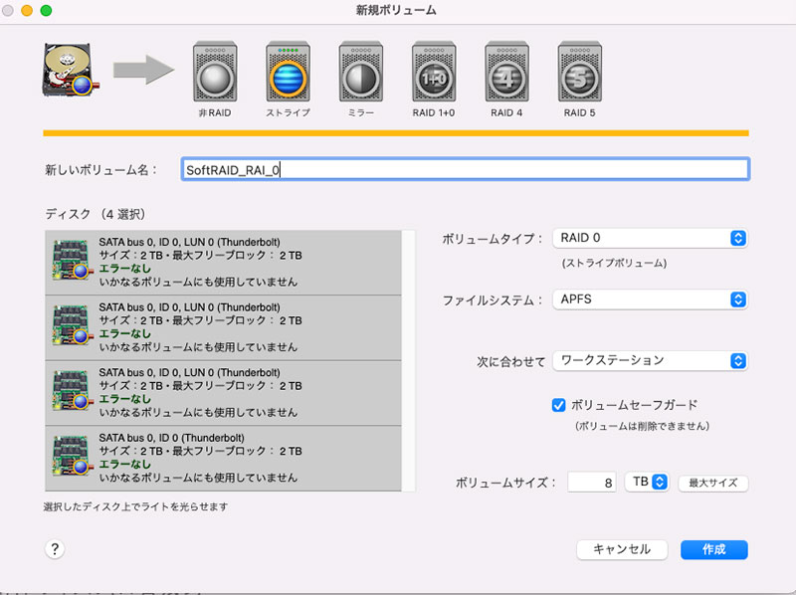Screen dimensions: 796x595
Task: Click the first SATA bus 0, ID 0, LUN 0 disk row
Action: (x=223, y=263)
